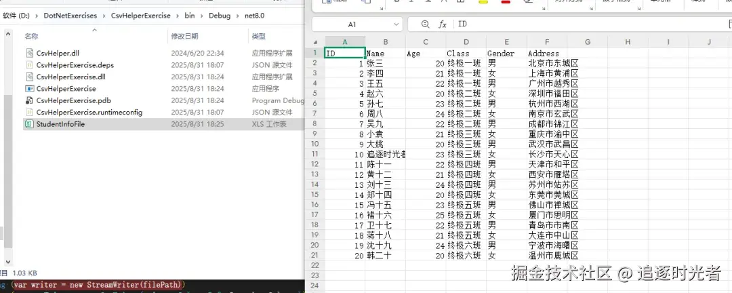Click the fx insert function icon
The height and width of the screenshot is (293, 732).
pos(442,24)
